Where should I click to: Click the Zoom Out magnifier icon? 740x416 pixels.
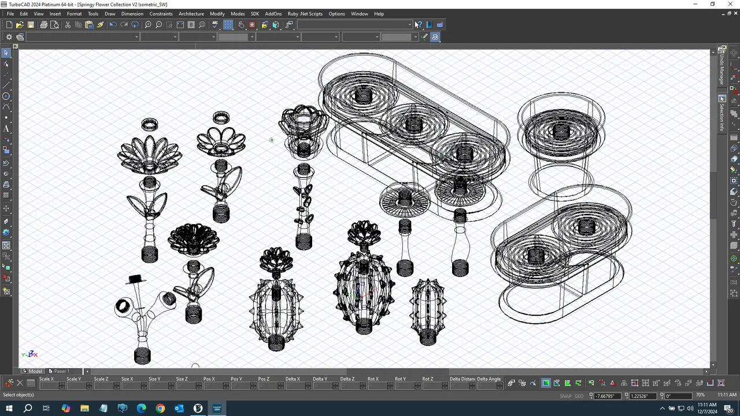pos(159,25)
